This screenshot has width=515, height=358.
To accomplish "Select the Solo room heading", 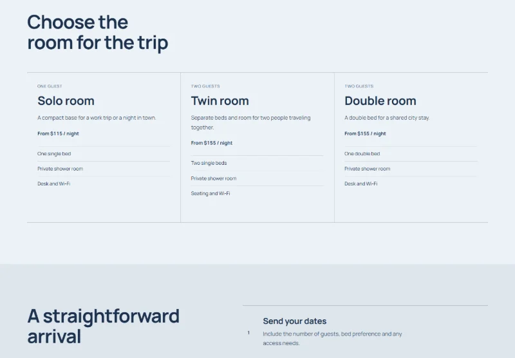I will tap(66, 101).
